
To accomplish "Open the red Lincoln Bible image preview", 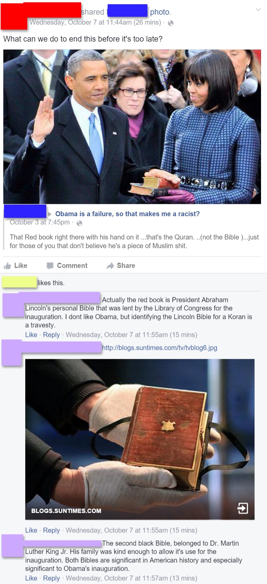I will (x=140, y=439).
